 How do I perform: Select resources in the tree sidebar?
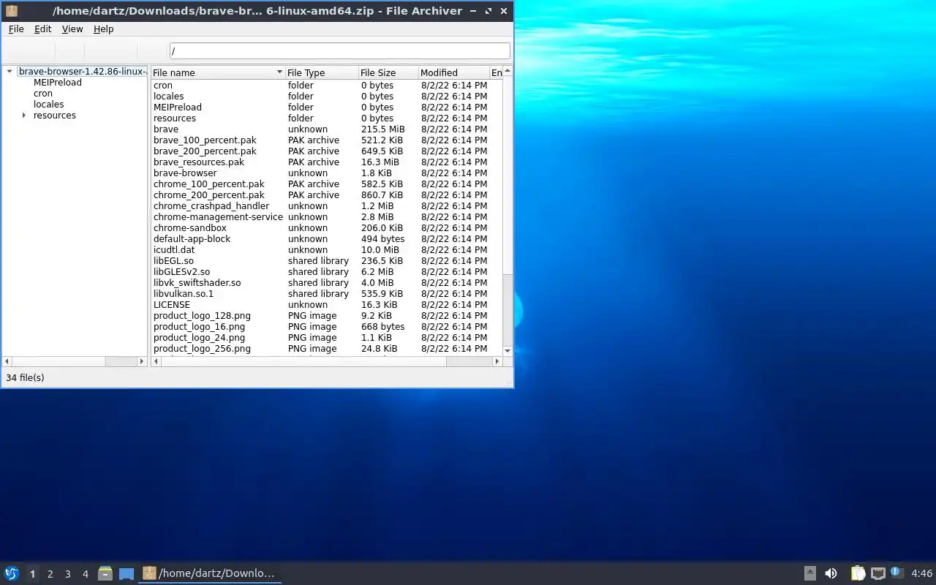[x=55, y=116]
